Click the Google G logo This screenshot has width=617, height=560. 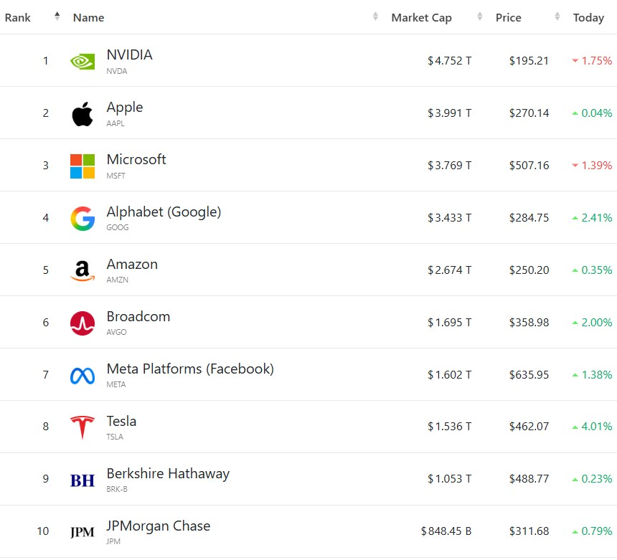(83, 218)
